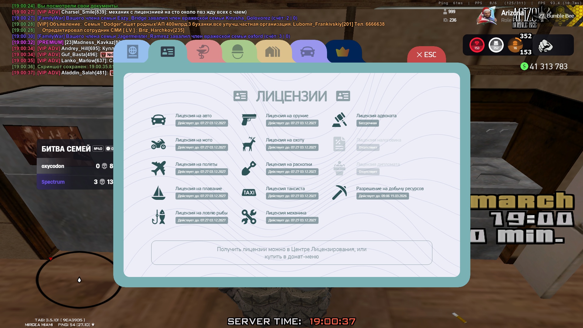Screen dimensions: 583x328
Task: Switch to the licenses ID card tab
Action: pos(167,52)
